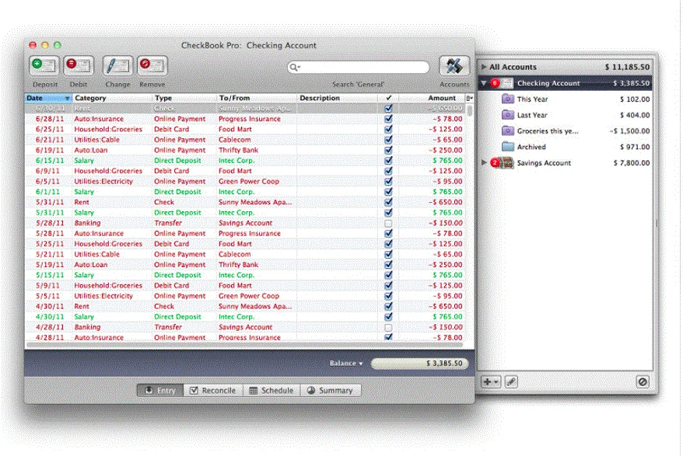Screen dimensions: 683x456
Task: Select the All Accounts row
Action: click(x=566, y=67)
